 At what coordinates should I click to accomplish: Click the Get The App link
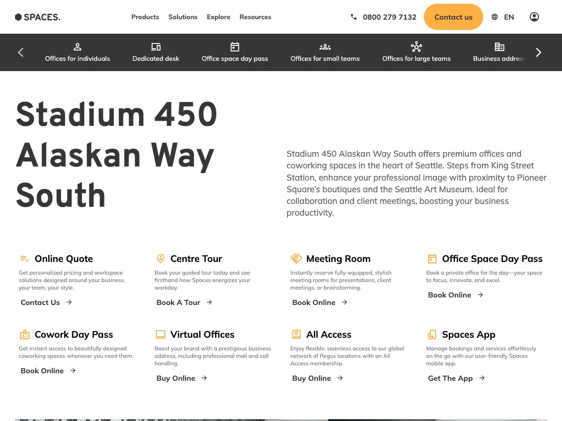coord(457,378)
